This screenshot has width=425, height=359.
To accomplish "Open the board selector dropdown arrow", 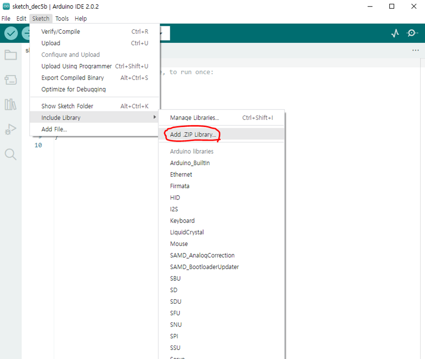I will (x=161, y=33).
